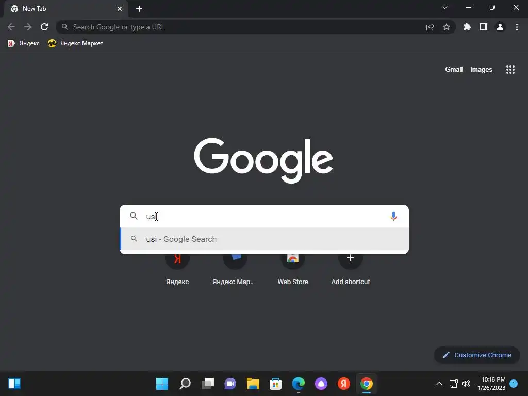Open Images link
The width and height of the screenshot is (528, 396).
point(481,70)
